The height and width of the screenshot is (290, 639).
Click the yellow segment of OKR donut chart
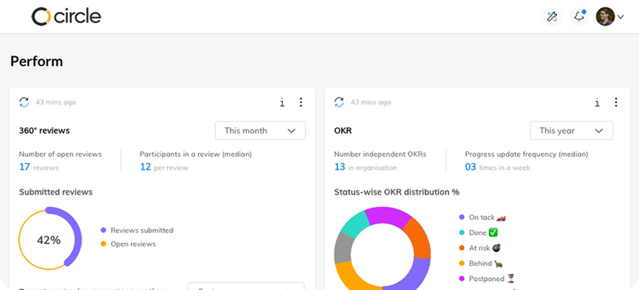tap(357, 276)
